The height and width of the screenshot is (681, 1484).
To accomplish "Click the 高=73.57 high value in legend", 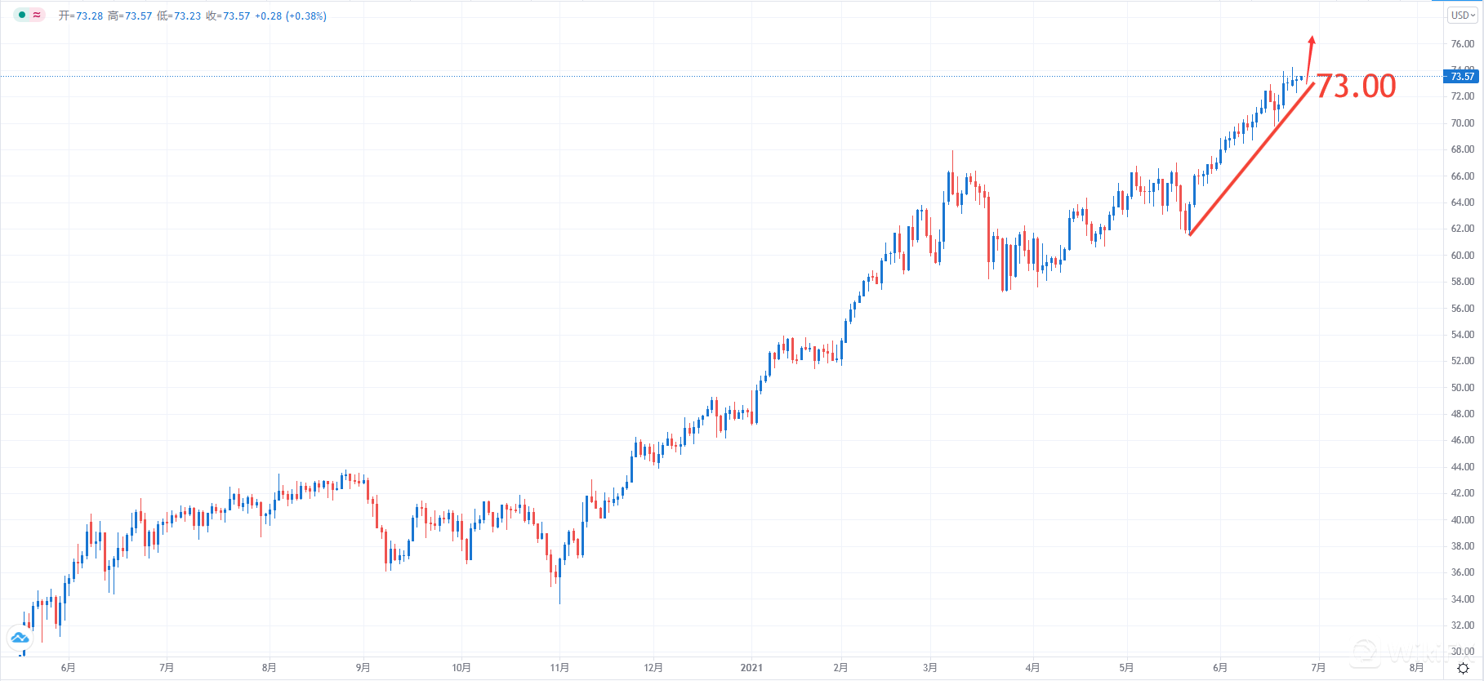I will pos(130,16).
